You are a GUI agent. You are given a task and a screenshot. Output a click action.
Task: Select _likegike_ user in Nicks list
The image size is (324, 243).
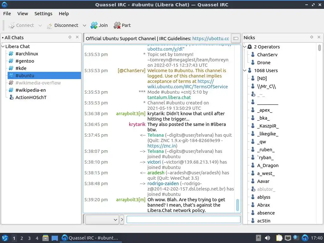click(268, 134)
